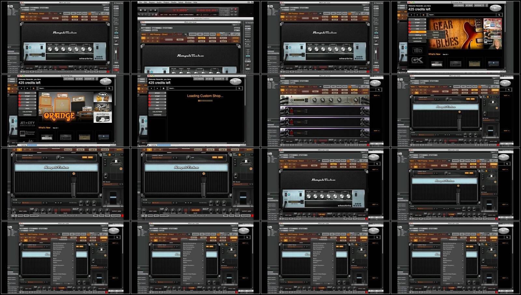
Task: Choose Condenser from the Gear for Blues mic submenu
Action: (436, 35)
